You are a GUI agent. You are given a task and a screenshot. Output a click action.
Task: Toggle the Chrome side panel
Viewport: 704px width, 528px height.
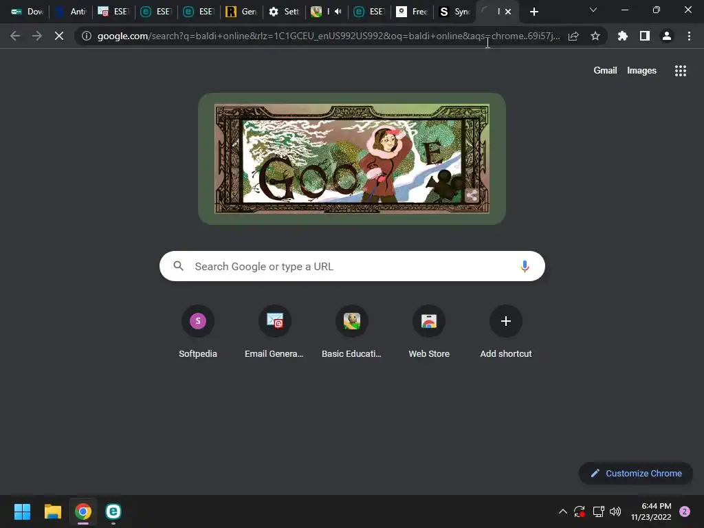[645, 36]
